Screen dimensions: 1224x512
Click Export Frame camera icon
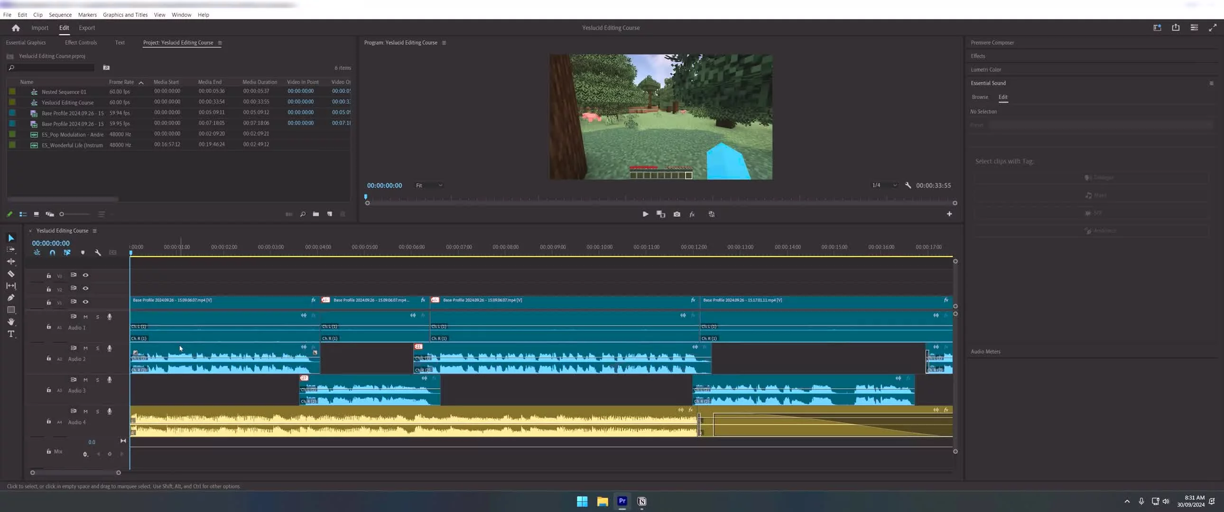(677, 214)
